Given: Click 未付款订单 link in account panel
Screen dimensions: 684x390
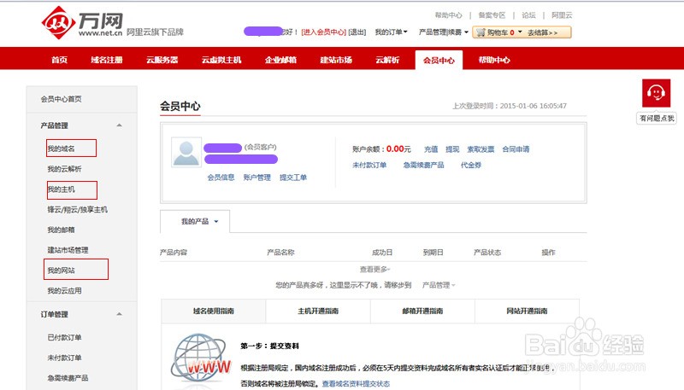Looking at the screenshot, I should pyautogui.click(x=369, y=165).
